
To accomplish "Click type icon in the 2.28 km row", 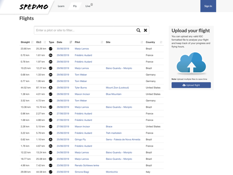I will click(51, 126).
